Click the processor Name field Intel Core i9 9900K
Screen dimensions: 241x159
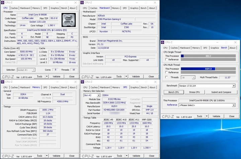pyautogui.click(x=37, y=15)
